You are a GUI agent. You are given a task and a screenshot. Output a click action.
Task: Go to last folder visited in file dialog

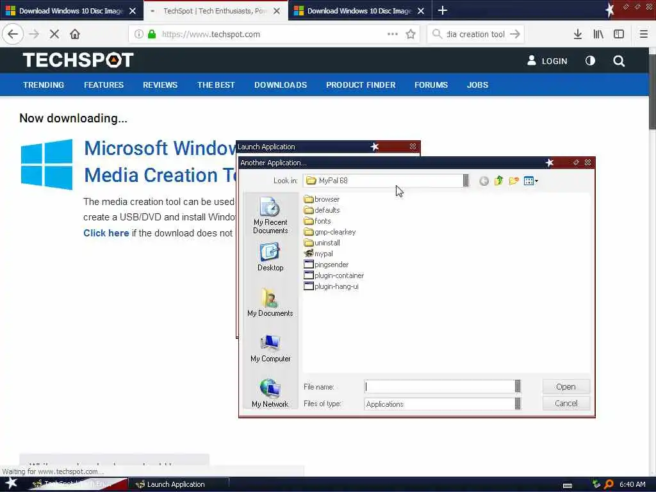(484, 181)
